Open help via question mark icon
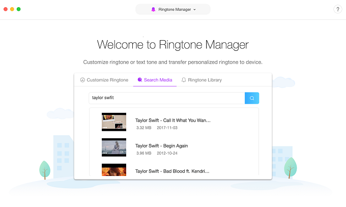This screenshot has width=346, height=207. pos(338,9)
